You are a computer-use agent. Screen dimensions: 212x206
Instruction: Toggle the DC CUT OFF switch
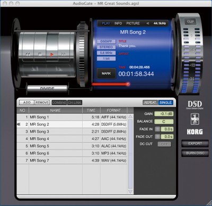164,144
